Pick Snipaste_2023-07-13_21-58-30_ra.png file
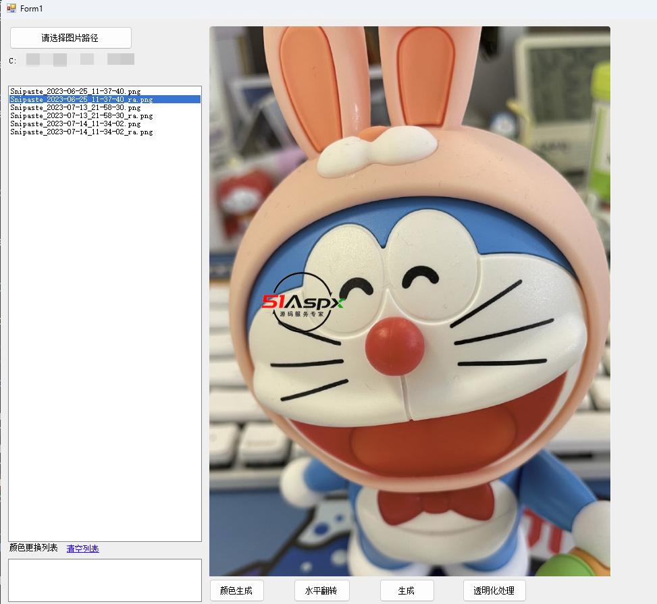The height and width of the screenshot is (604, 657). 105,115
